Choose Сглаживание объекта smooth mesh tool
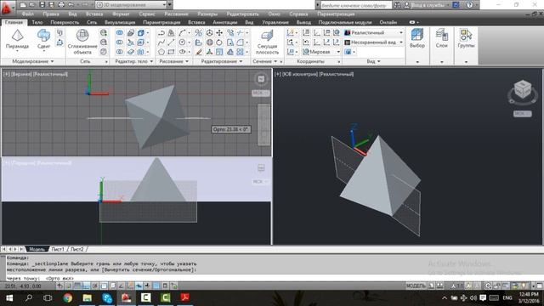 [x=82, y=42]
